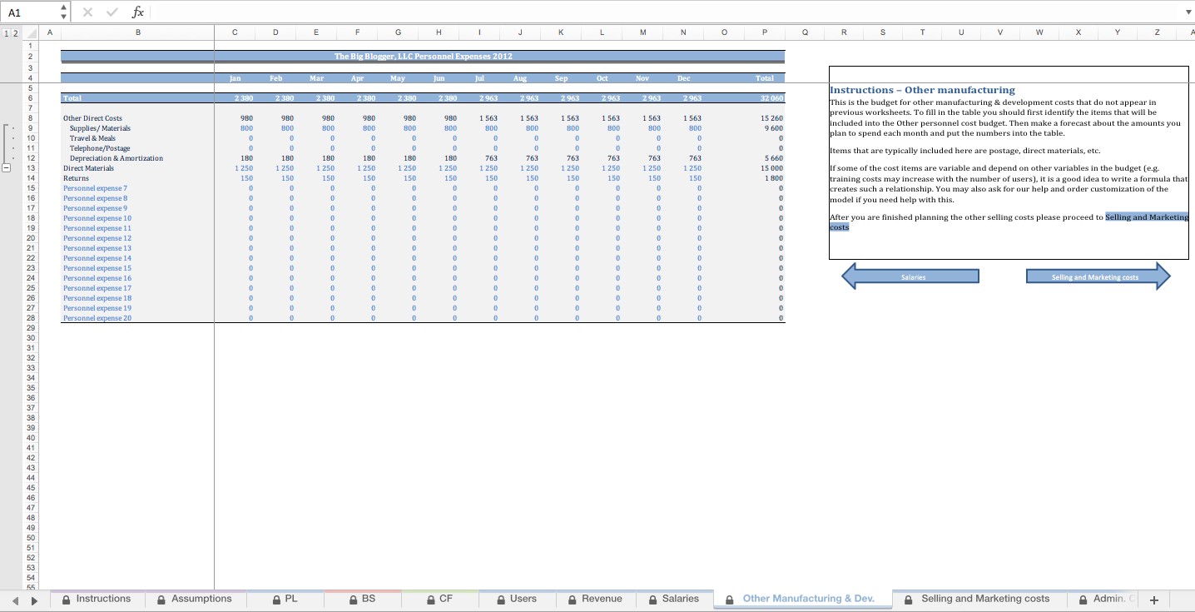This screenshot has width=1195, height=612.
Task: Collapse the row group with minus button
Action: pyautogui.click(x=6, y=168)
